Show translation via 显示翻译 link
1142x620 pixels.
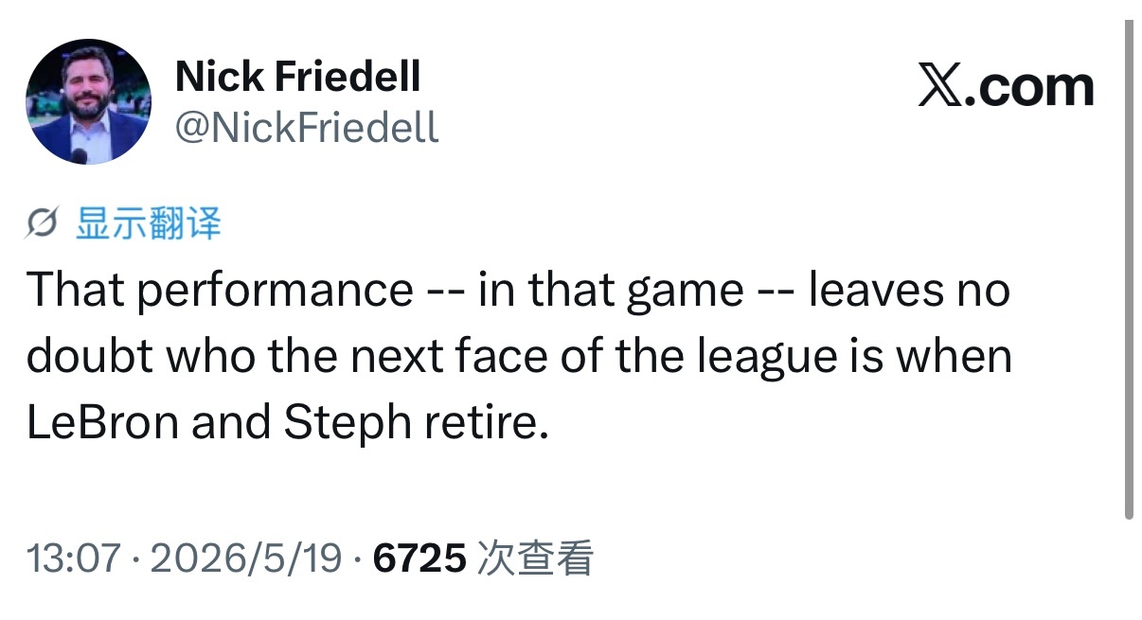coord(148,224)
